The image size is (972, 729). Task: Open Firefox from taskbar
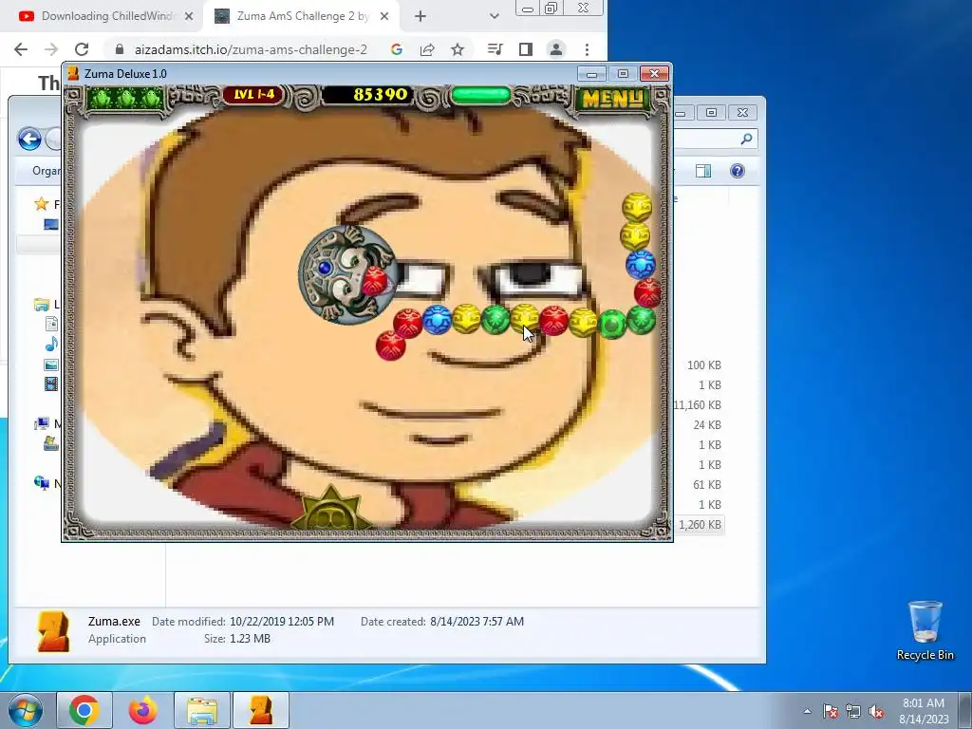[143, 710]
